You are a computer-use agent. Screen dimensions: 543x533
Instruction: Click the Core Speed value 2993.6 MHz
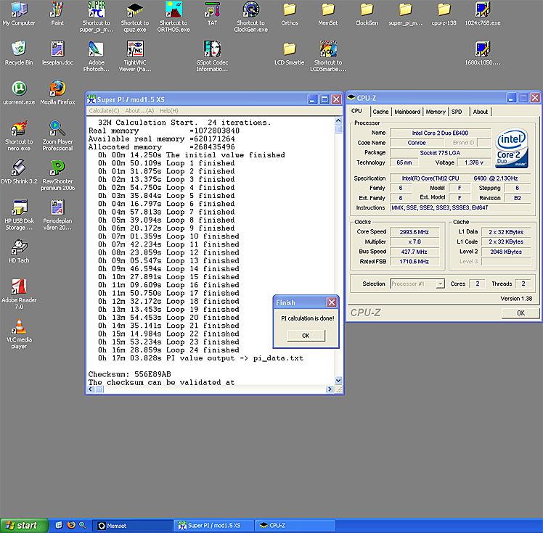click(415, 232)
